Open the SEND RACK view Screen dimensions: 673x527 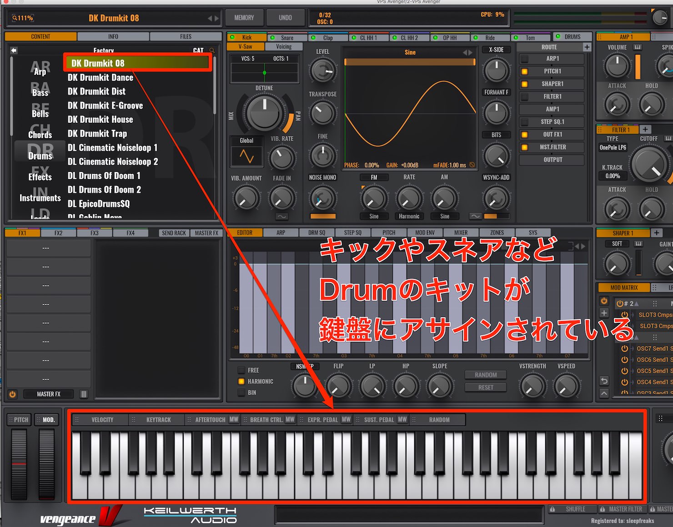174,233
